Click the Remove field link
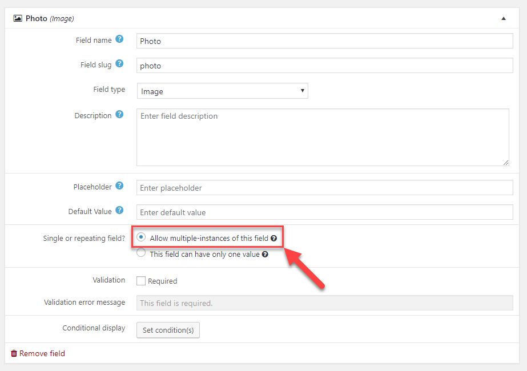The image size is (527, 371). pyautogui.click(x=38, y=353)
